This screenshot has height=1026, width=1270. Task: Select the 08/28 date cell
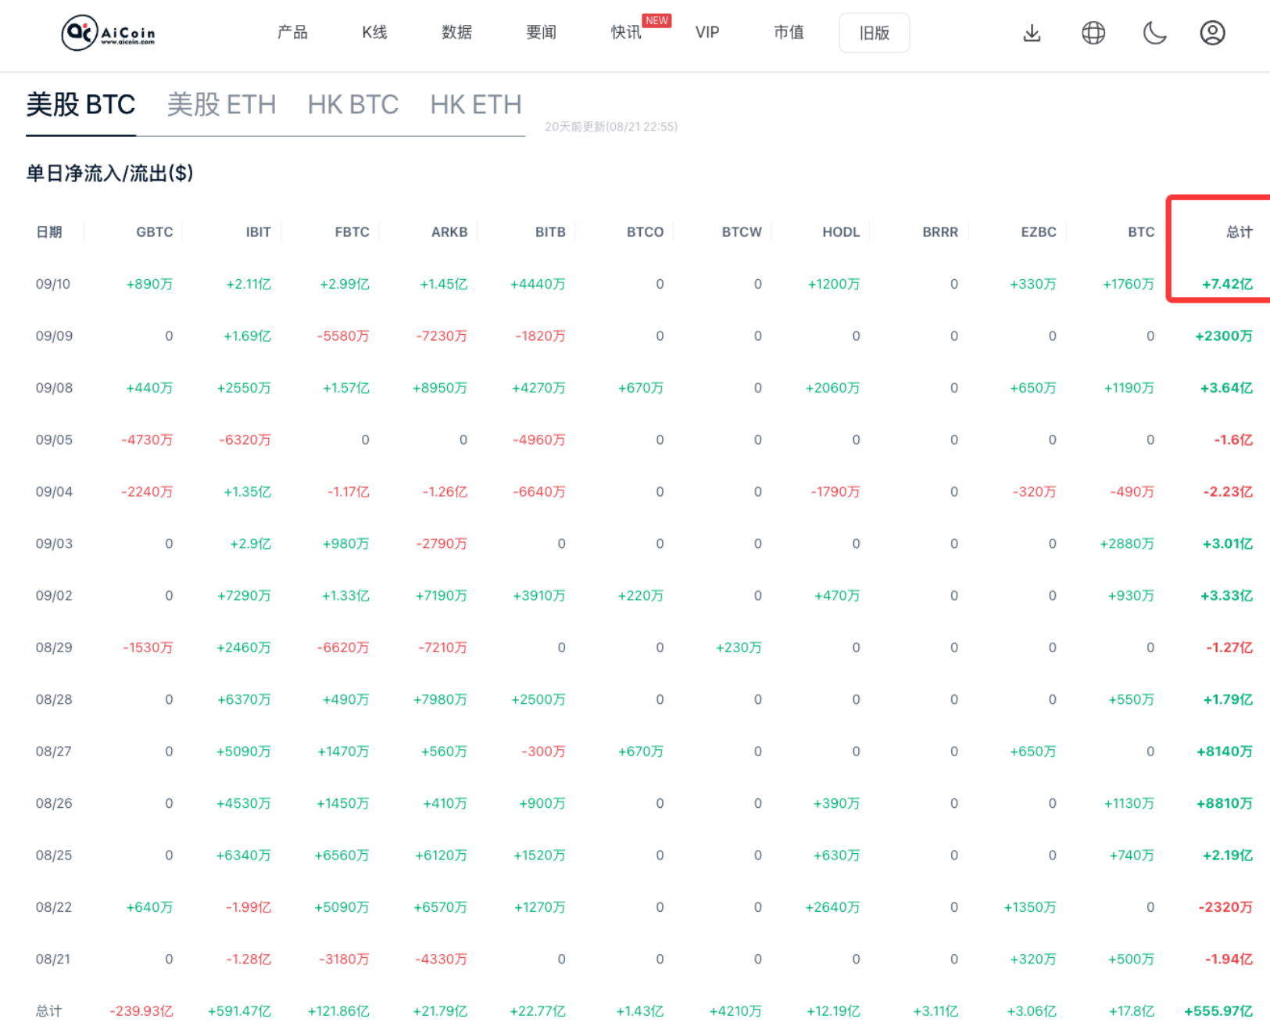(x=54, y=699)
